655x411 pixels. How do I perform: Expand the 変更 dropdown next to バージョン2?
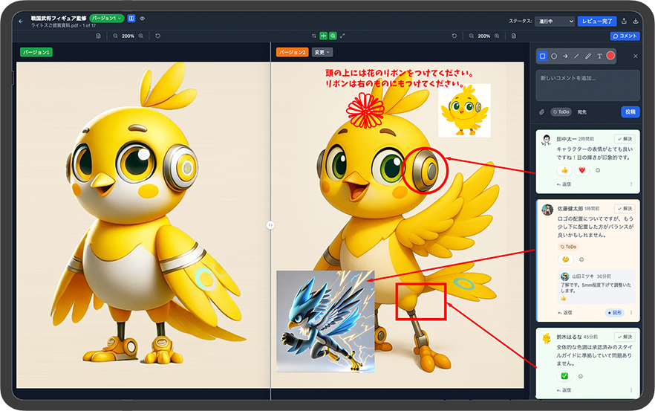pos(322,53)
